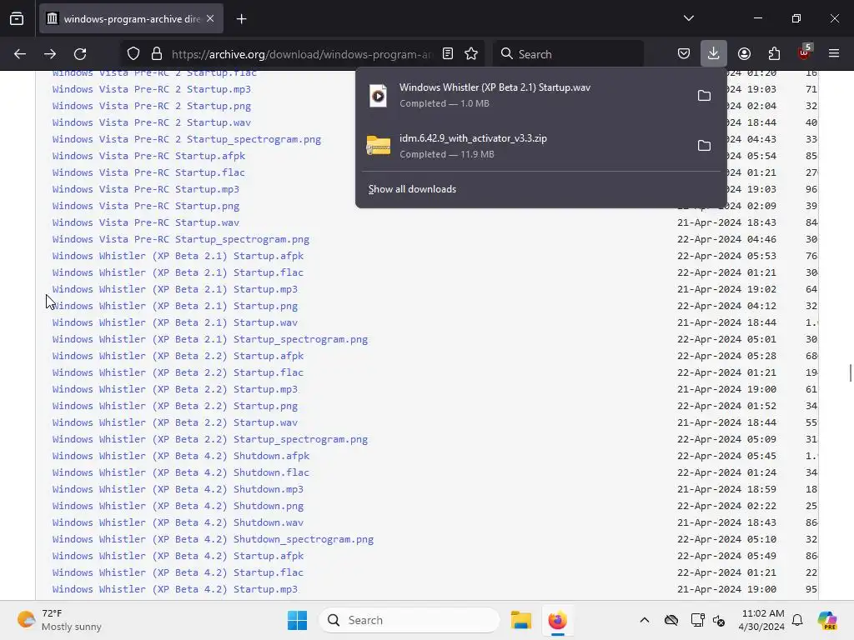Show idm zip file in folder
The image size is (854, 640).
[x=704, y=146]
